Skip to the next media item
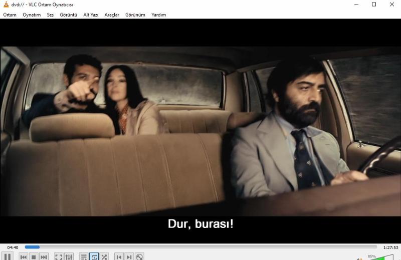The image size is (401, 260). [44, 256]
